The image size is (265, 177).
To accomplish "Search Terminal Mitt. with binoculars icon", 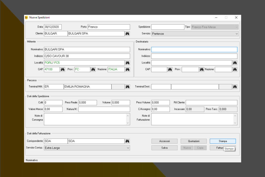I will pos(127,87).
